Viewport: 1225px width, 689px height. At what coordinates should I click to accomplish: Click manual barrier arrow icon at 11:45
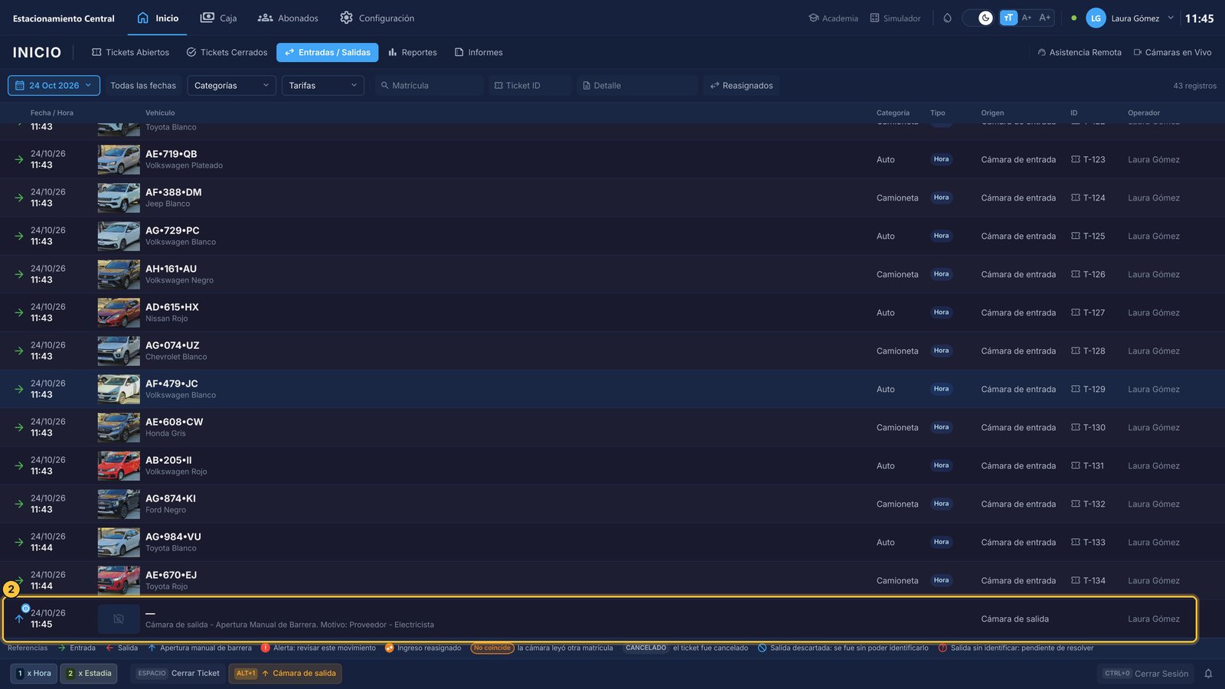coord(19,619)
